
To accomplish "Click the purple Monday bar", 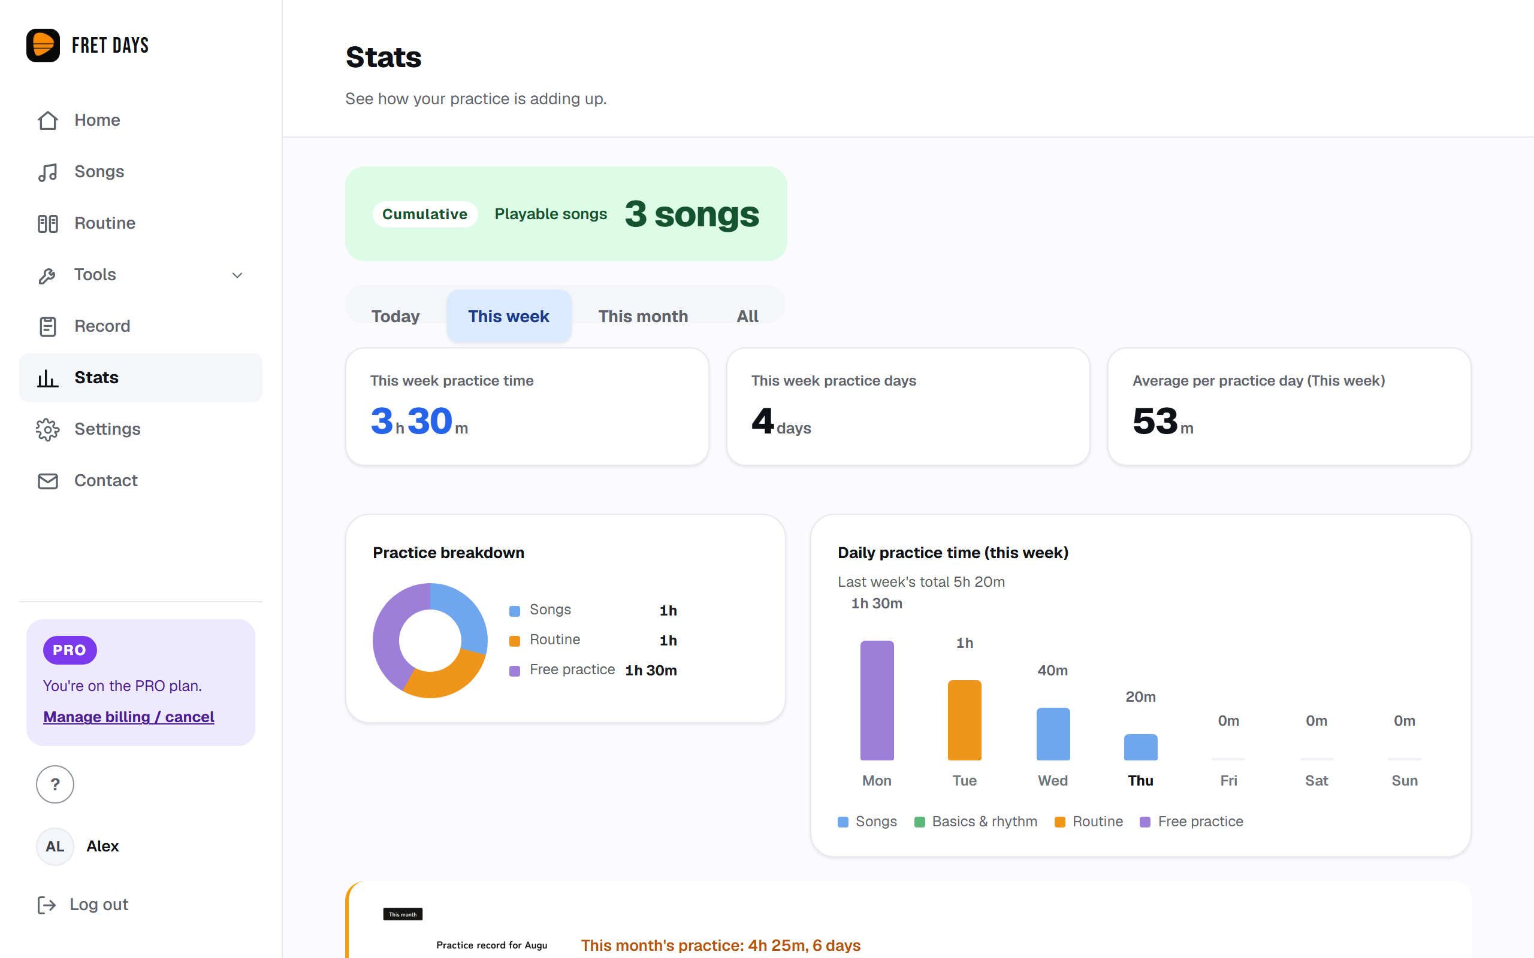I will (877, 700).
